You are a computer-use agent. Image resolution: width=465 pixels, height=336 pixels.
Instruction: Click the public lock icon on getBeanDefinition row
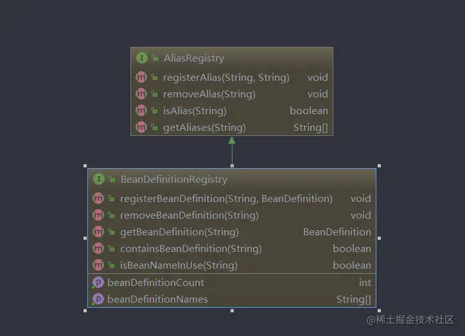(111, 231)
